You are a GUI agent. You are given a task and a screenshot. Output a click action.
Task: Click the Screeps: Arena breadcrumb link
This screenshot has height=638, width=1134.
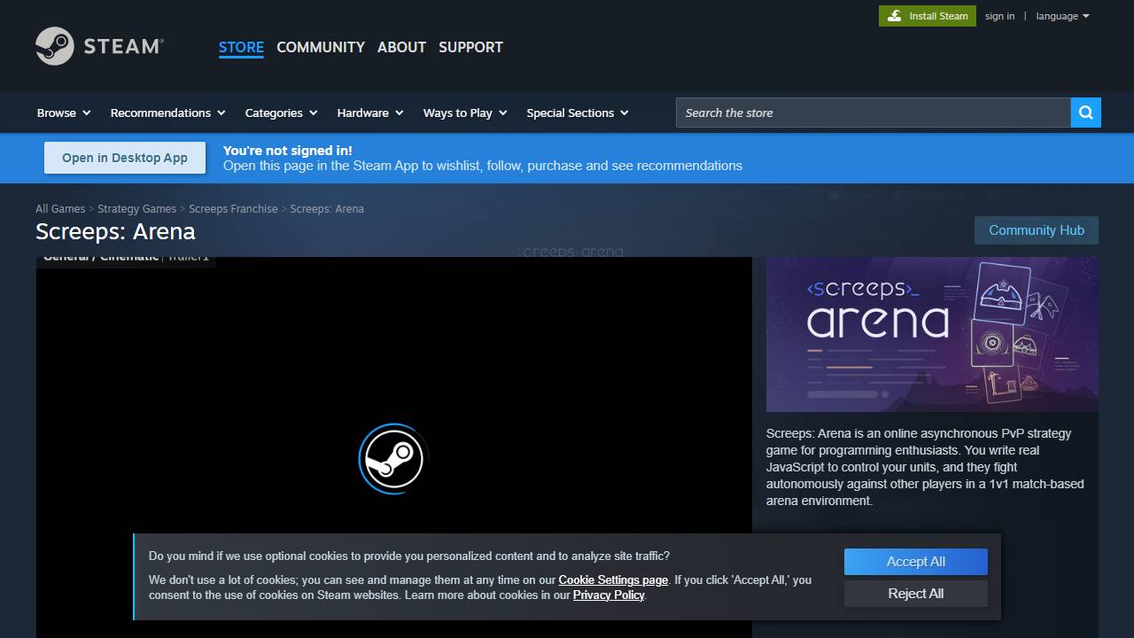click(x=327, y=208)
